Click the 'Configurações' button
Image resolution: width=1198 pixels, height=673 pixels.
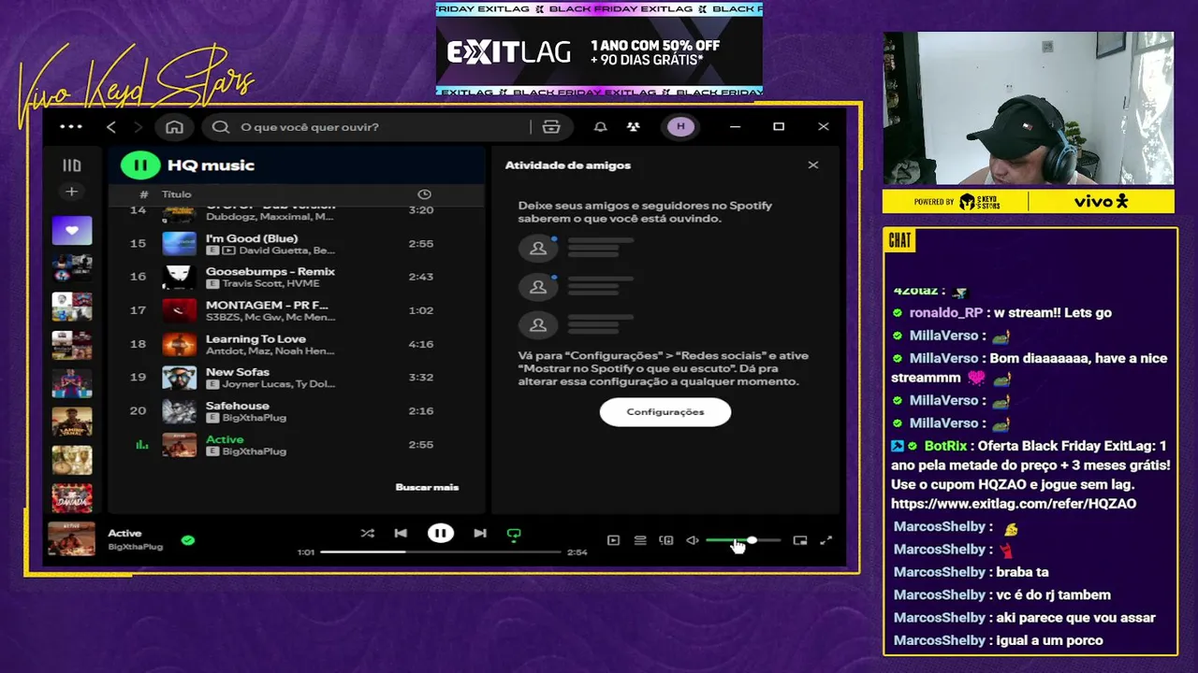click(x=665, y=412)
